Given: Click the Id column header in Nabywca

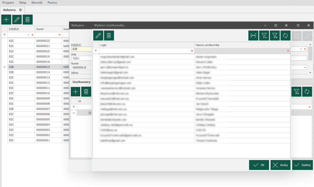Looking at the screenshot, I should [84, 101].
